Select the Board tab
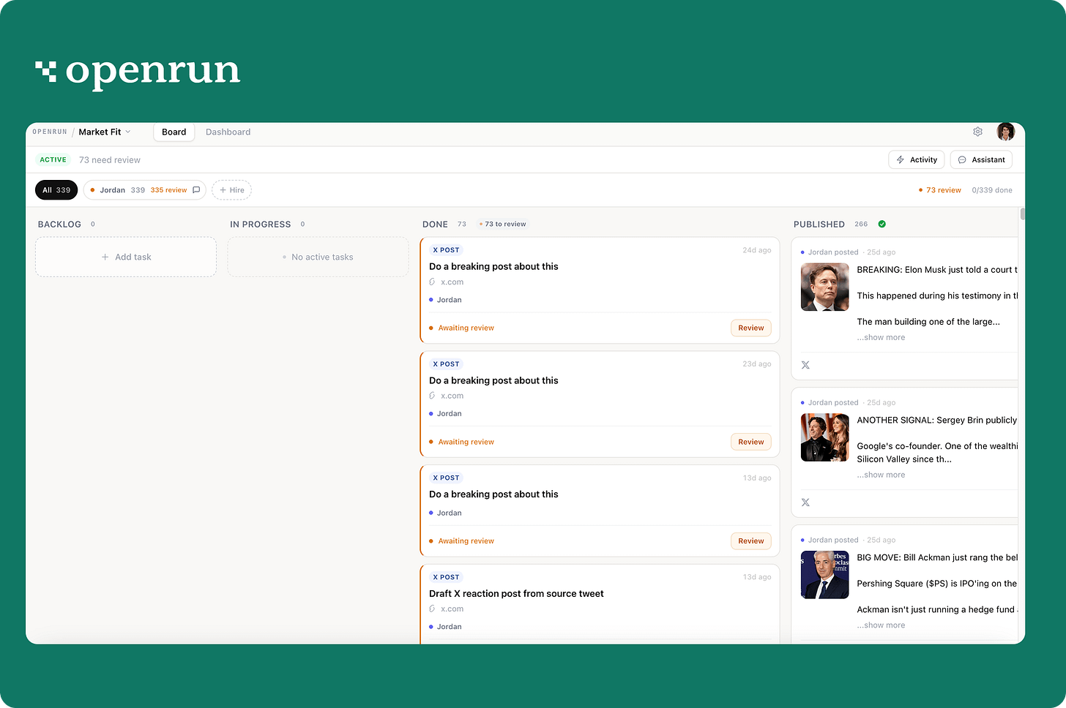 (174, 132)
